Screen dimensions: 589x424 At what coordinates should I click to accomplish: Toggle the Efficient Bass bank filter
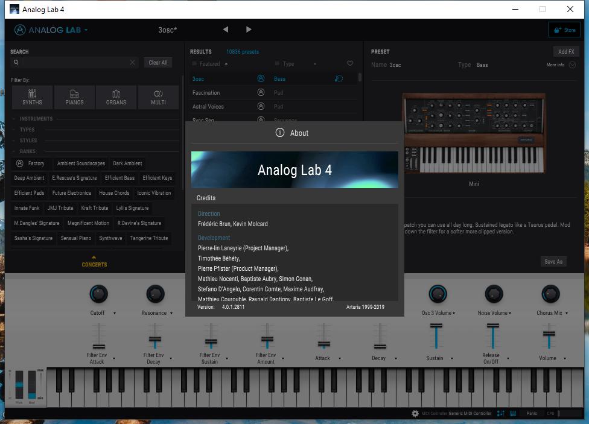click(x=120, y=178)
